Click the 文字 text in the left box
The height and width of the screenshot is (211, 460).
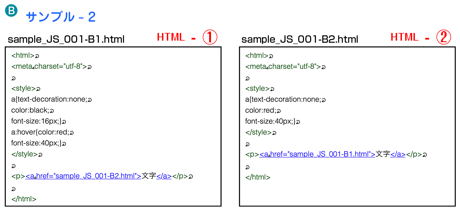149,176
